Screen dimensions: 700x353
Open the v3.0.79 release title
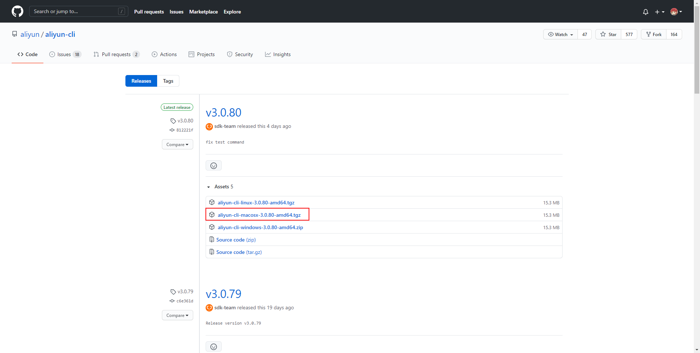click(x=223, y=294)
